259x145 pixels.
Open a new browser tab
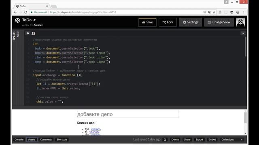click(54, 6)
